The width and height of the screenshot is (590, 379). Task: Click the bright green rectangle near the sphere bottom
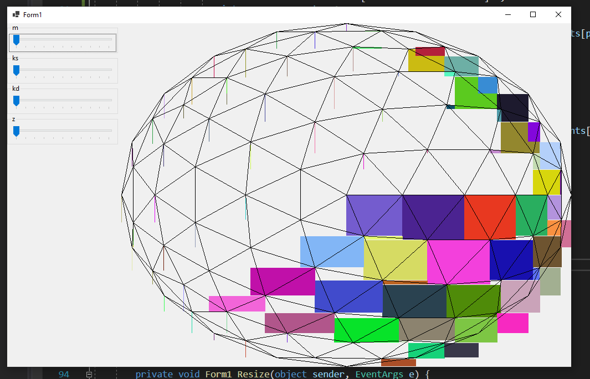(366, 330)
